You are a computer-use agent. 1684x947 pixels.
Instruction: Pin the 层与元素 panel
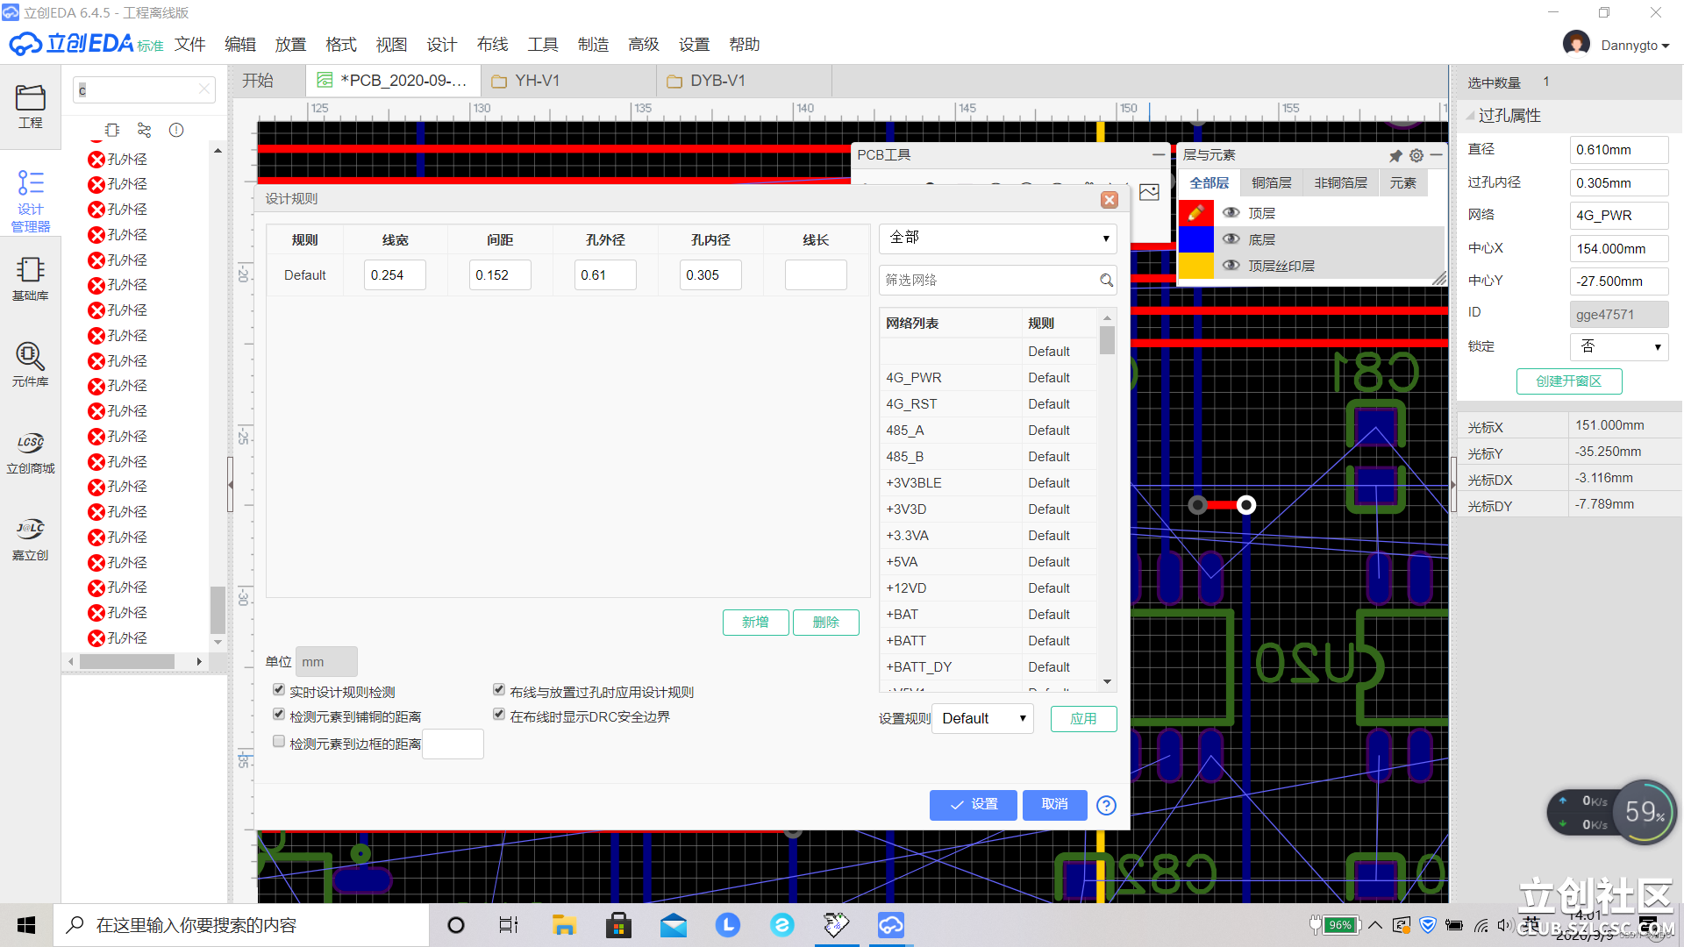[x=1395, y=155]
